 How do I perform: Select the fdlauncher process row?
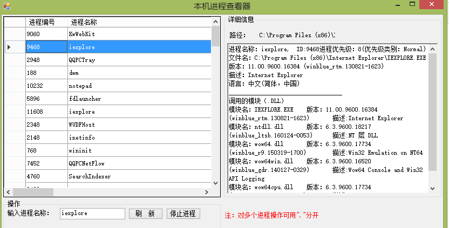click(x=139, y=99)
